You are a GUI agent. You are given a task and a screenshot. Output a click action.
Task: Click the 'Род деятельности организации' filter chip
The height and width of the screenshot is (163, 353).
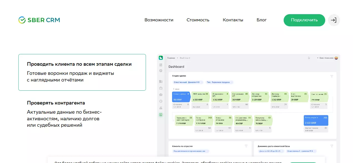click(191, 151)
